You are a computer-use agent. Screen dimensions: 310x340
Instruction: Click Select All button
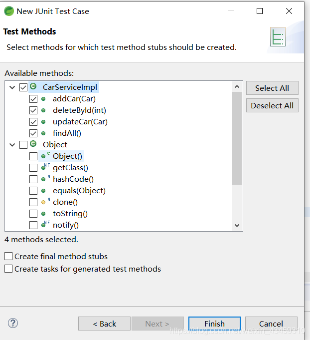[272, 88]
